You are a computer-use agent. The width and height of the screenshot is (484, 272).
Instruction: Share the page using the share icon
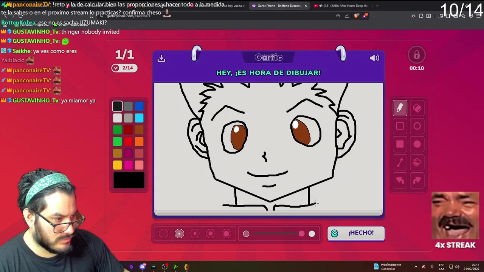(x=347, y=16)
